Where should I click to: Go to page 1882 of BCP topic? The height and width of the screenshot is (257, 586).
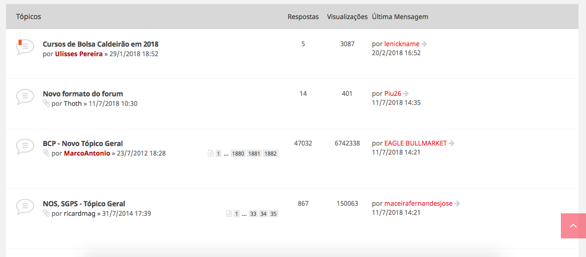pos(270,154)
